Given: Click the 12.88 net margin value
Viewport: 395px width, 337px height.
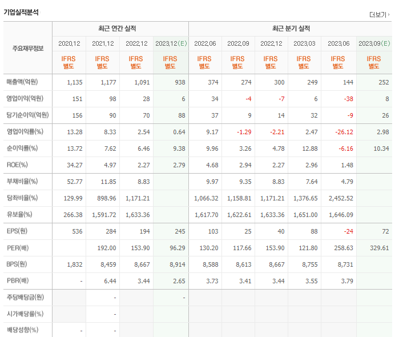Looking at the screenshot, I should pyautogui.click(x=310, y=149).
